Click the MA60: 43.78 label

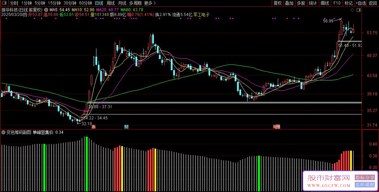[132, 10]
